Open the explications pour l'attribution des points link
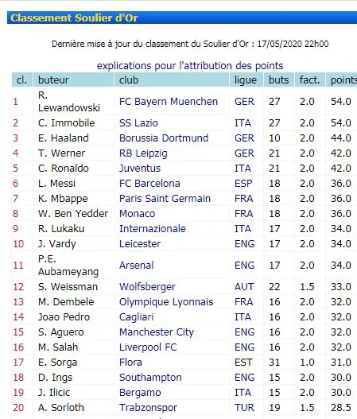This screenshot has height=419, width=357. (x=190, y=66)
